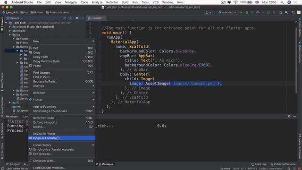Click the Messages tab at the bottom
This screenshot has width=302, height=170.
pos(106,164)
